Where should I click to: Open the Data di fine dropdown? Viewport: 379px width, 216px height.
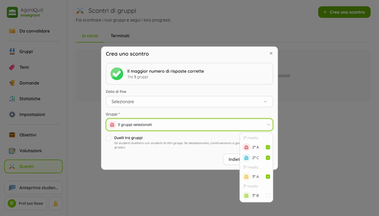click(x=189, y=102)
